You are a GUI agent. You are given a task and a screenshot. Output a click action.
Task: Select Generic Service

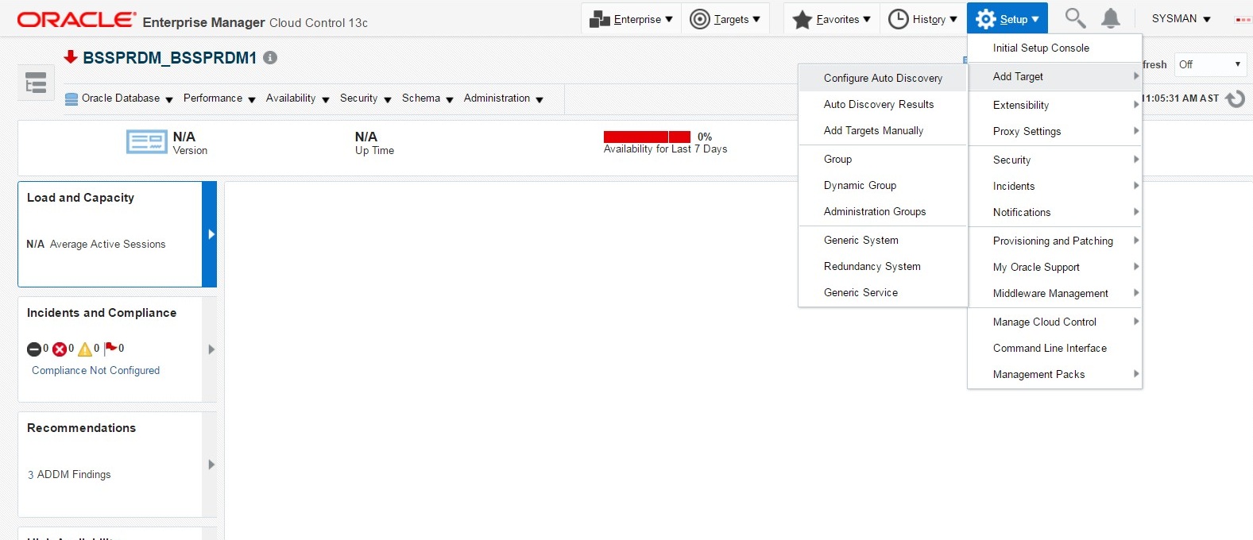tap(883, 292)
